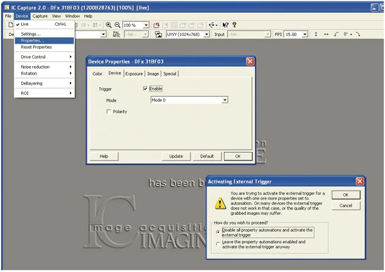Close the Device Properties dialog
The width and height of the screenshot is (385, 272).
[250, 60]
